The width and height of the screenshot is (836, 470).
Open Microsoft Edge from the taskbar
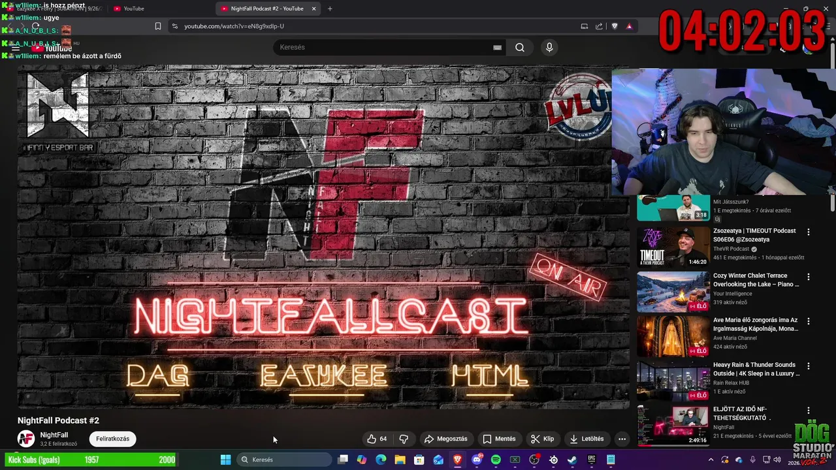tap(381, 460)
